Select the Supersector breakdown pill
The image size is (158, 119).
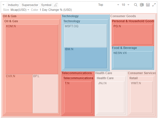click(30, 5)
